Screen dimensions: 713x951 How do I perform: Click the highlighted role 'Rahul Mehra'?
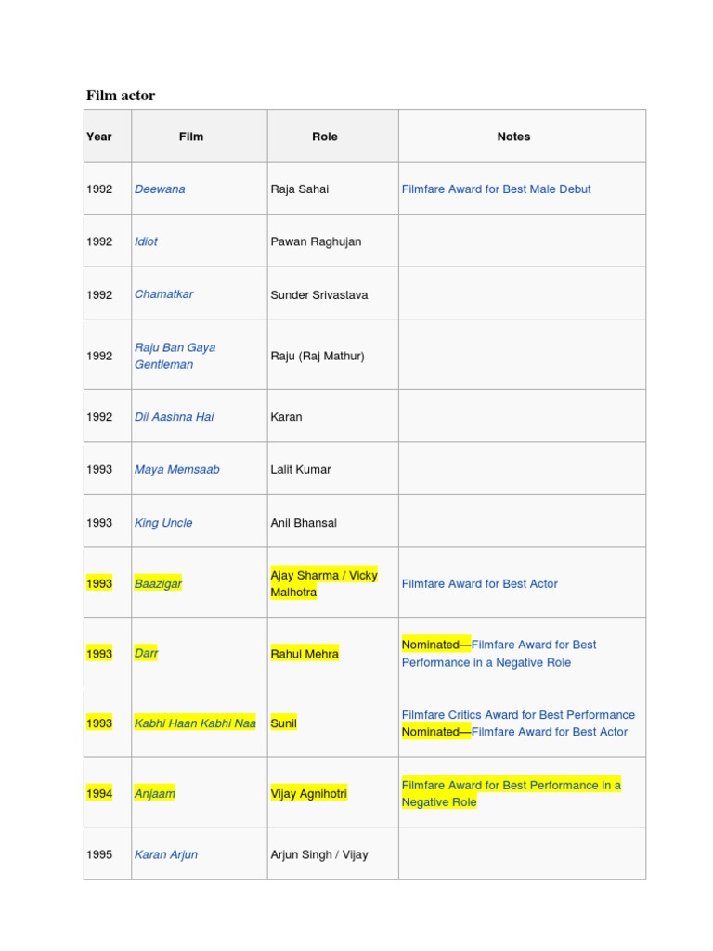tap(305, 654)
